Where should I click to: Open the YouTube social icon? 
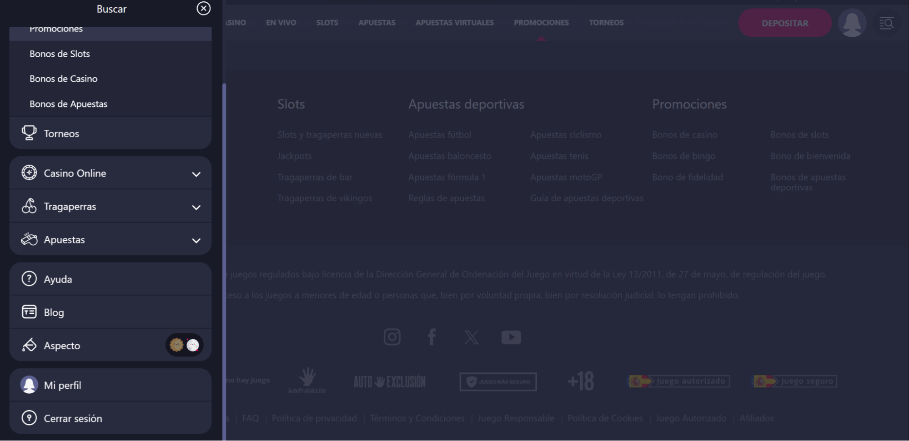pyautogui.click(x=511, y=337)
